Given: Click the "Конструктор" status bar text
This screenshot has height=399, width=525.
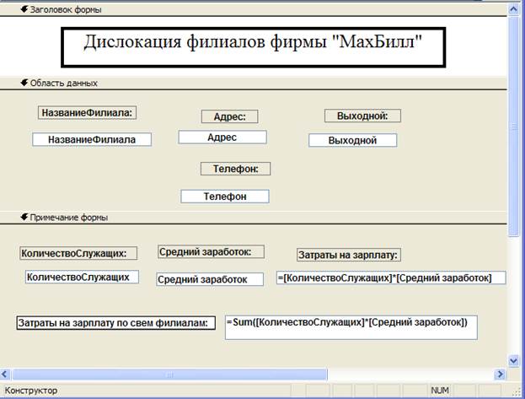Looking at the screenshot, I should (31, 391).
